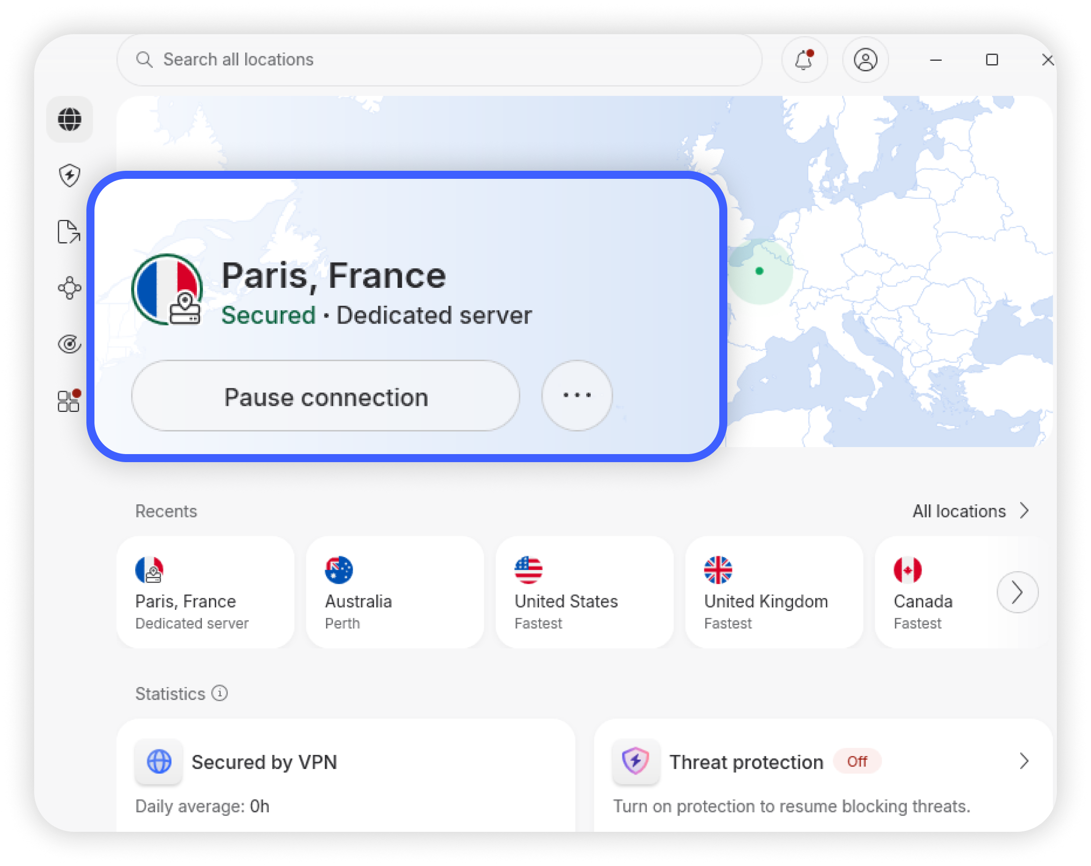
Task: Click the Threat protection shield icon
Action: click(x=636, y=761)
